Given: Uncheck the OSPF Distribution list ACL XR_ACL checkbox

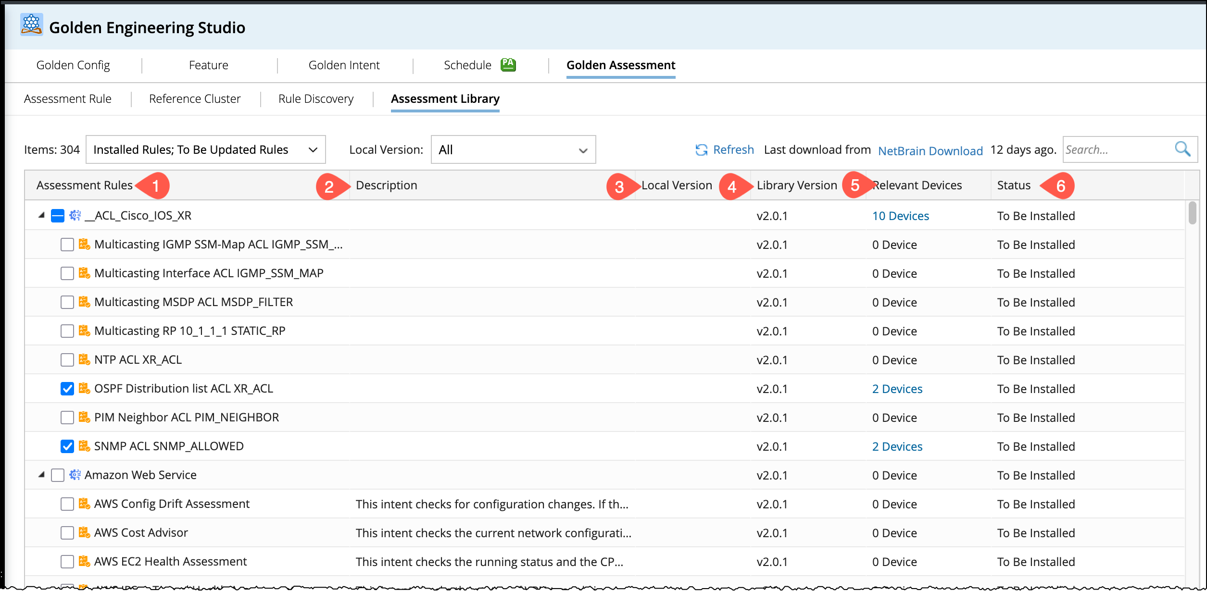Looking at the screenshot, I should point(67,389).
